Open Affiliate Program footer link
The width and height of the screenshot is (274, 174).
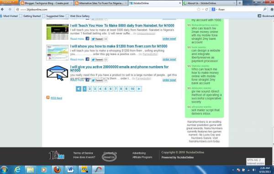(x=142, y=157)
